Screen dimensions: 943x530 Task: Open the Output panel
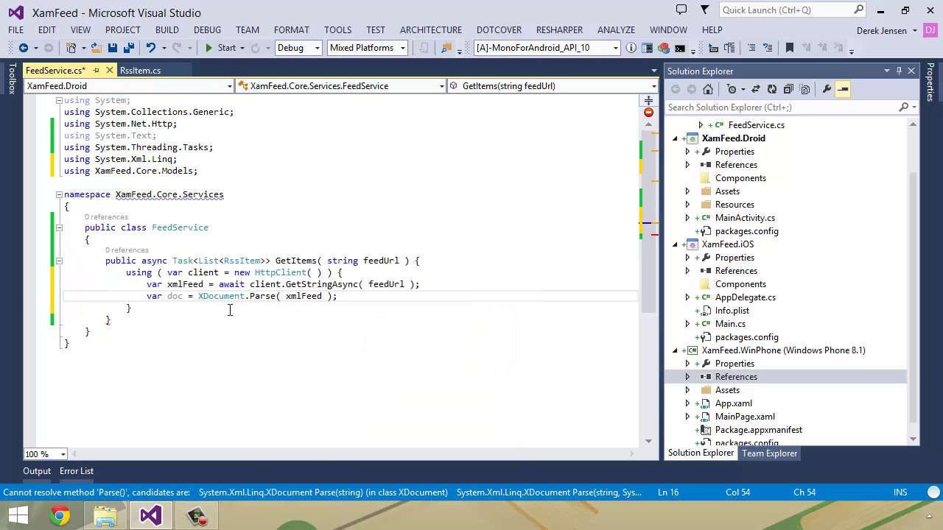pyautogui.click(x=37, y=471)
